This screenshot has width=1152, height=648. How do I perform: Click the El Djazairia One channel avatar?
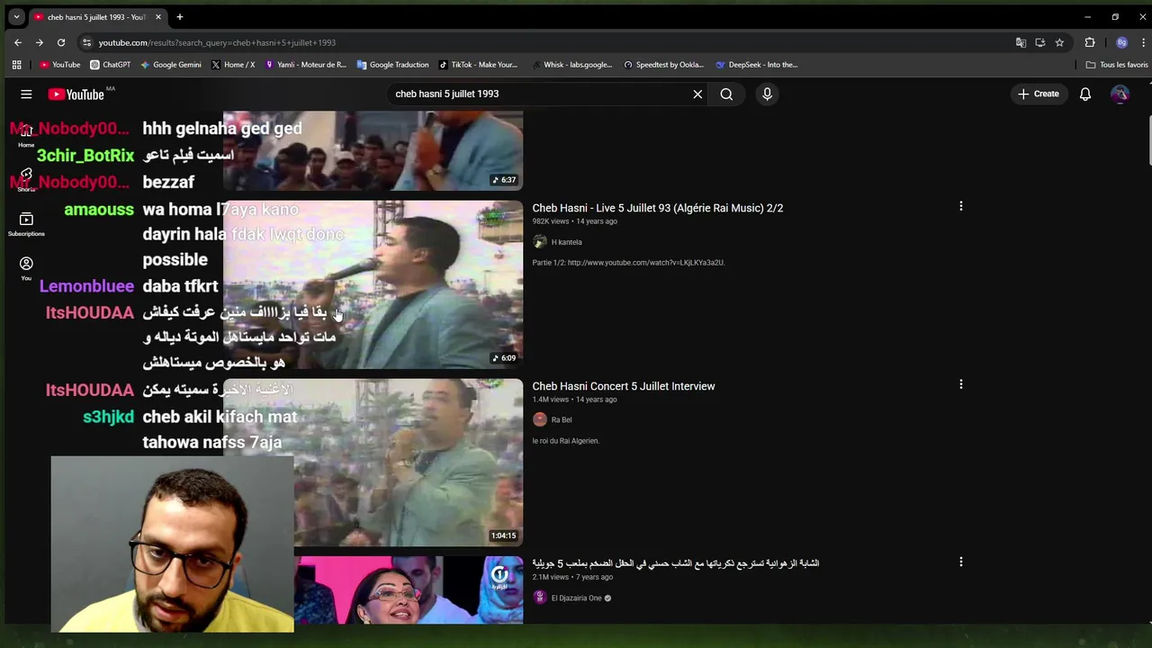click(539, 598)
